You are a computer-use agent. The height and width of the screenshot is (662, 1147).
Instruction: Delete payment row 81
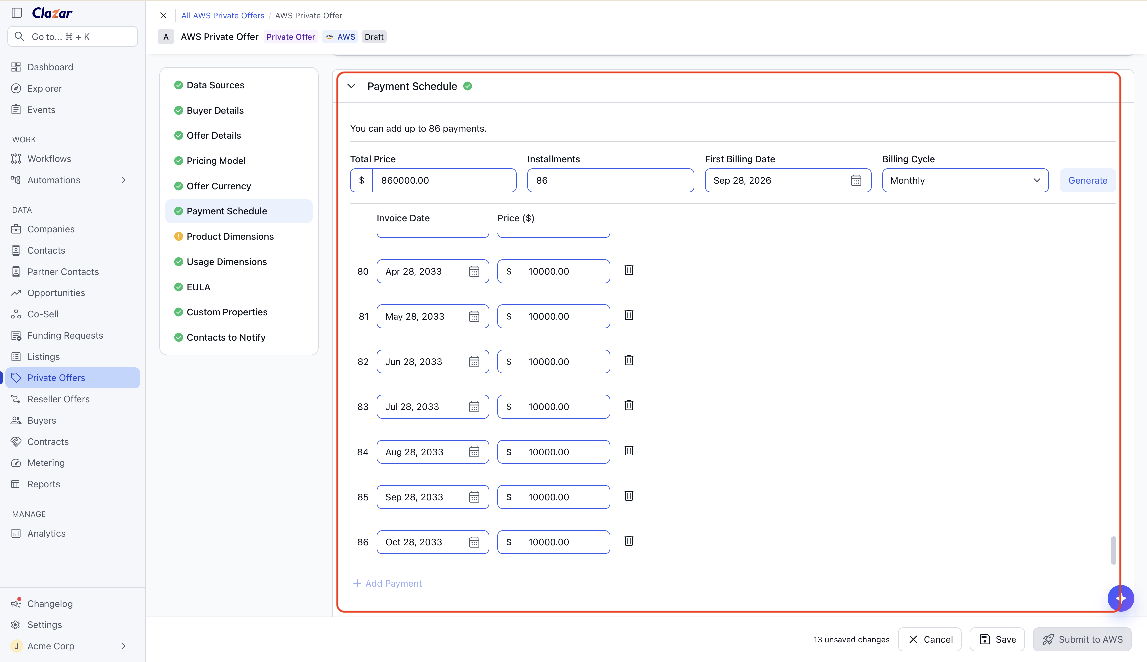click(629, 315)
